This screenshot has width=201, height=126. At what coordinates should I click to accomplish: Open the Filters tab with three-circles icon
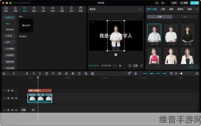62,9
